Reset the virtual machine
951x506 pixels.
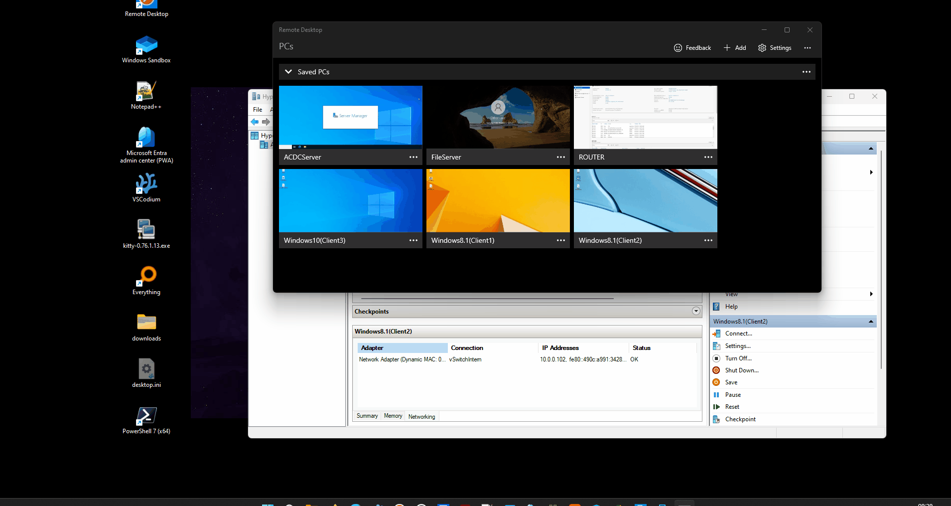pos(732,407)
